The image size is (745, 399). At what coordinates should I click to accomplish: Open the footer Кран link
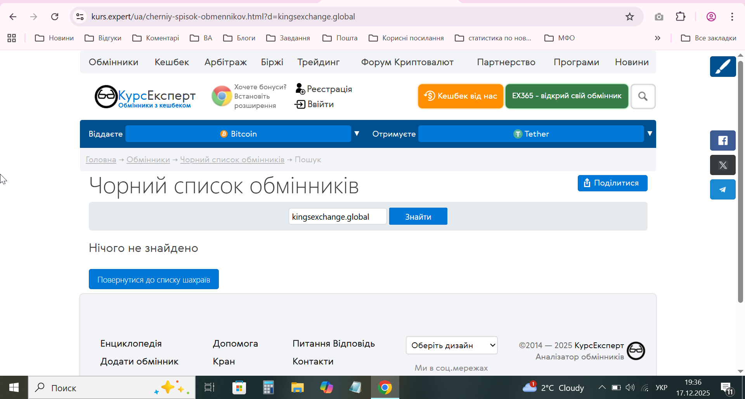pyautogui.click(x=223, y=361)
